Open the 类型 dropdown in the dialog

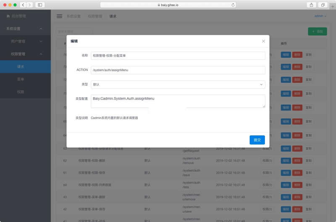click(x=178, y=84)
